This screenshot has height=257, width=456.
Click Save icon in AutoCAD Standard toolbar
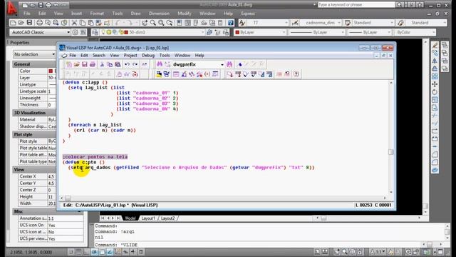[x=29, y=23]
